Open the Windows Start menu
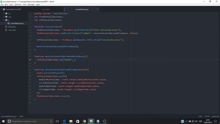The width and height of the screenshot is (220, 124). [x=3, y=121]
